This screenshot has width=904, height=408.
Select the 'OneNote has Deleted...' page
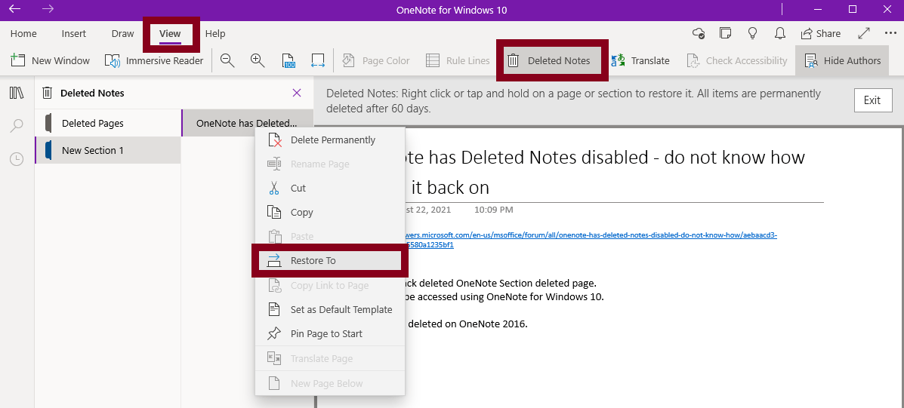247,123
